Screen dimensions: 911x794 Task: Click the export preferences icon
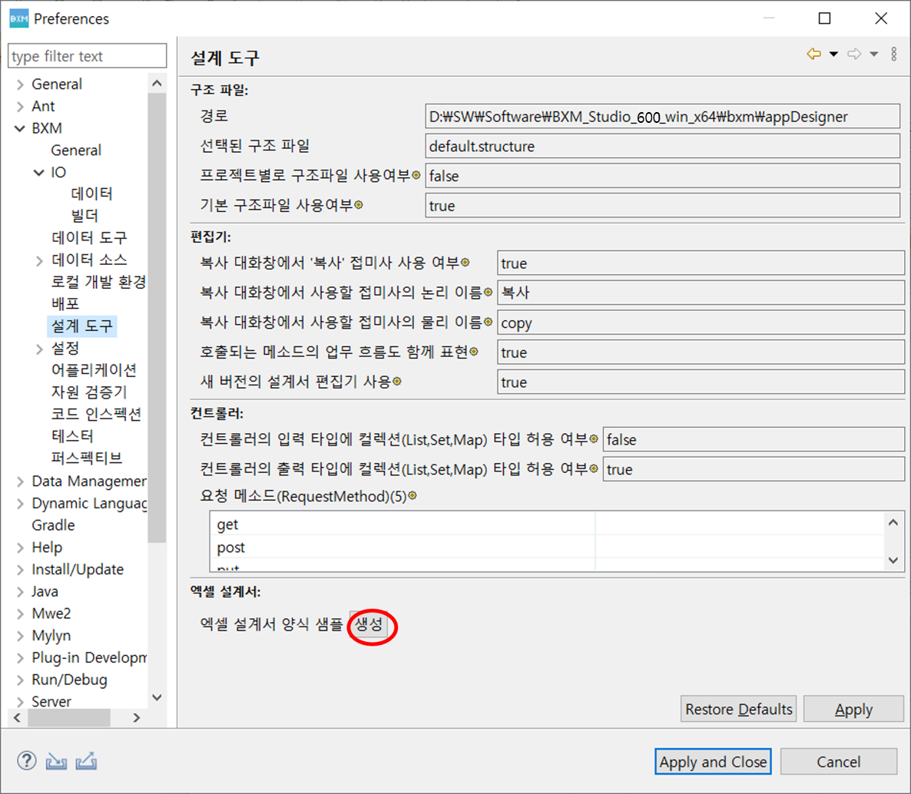[x=86, y=761]
